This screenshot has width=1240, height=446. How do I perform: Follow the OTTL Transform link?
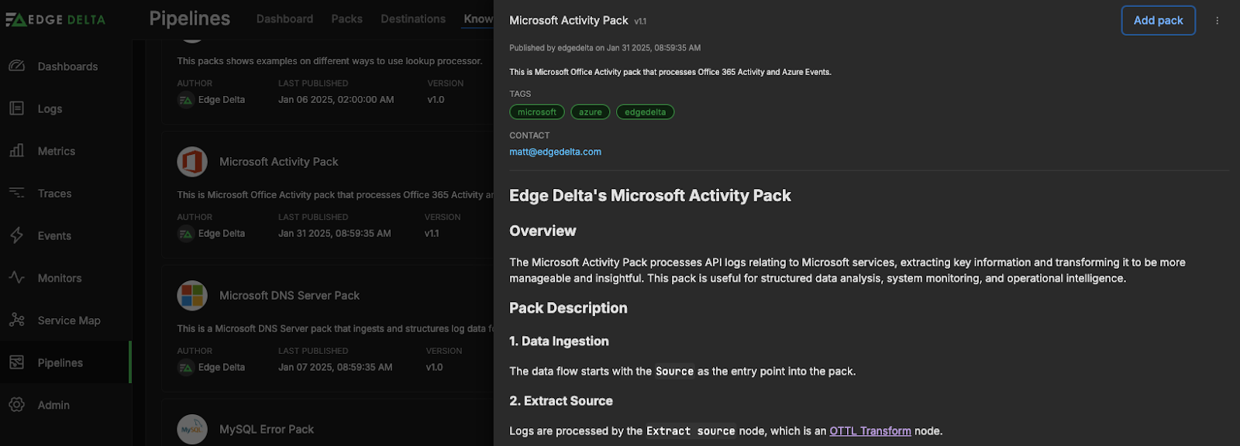(870, 431)
